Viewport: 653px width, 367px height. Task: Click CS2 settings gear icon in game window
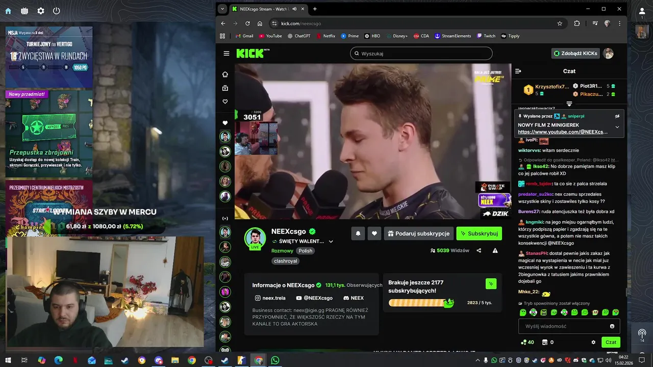tap(40, 11)
